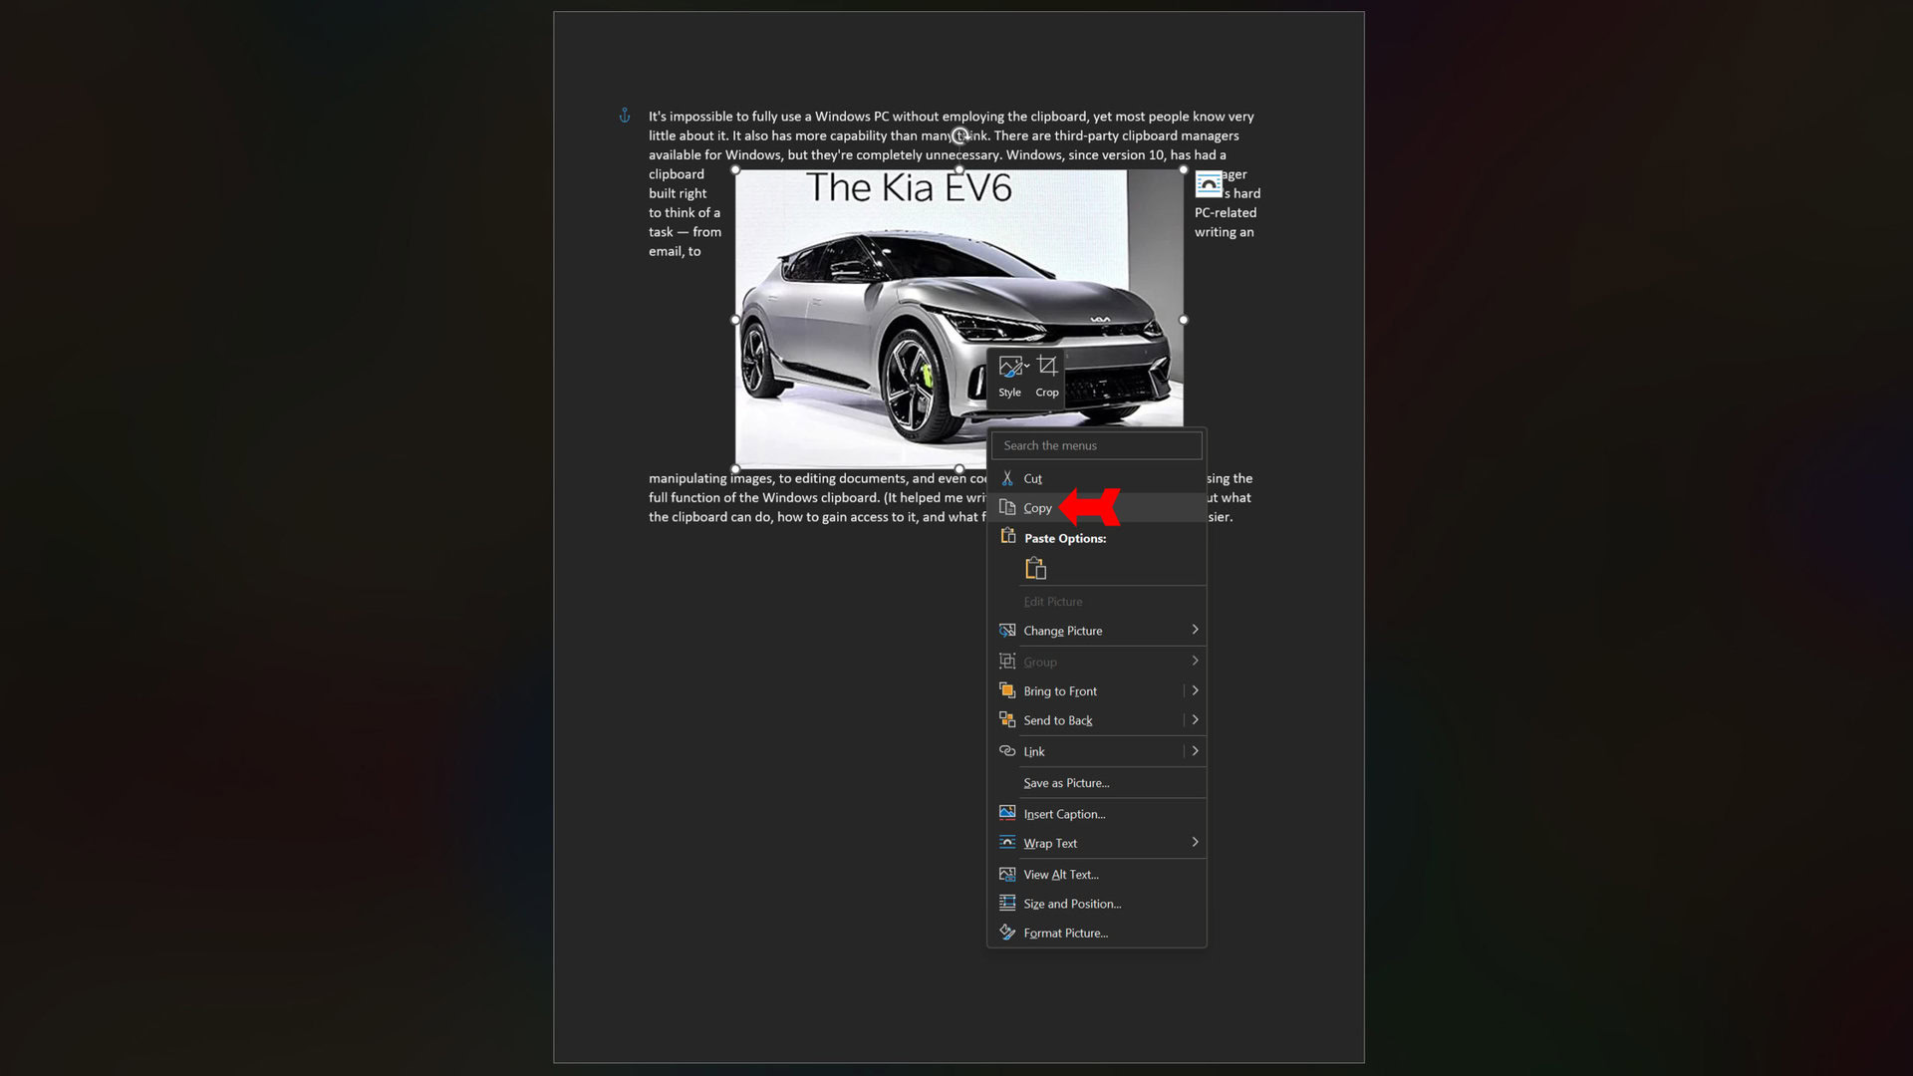Click the anchor icon beside paragraph
1913x1076 pixels.
(624, 117)
